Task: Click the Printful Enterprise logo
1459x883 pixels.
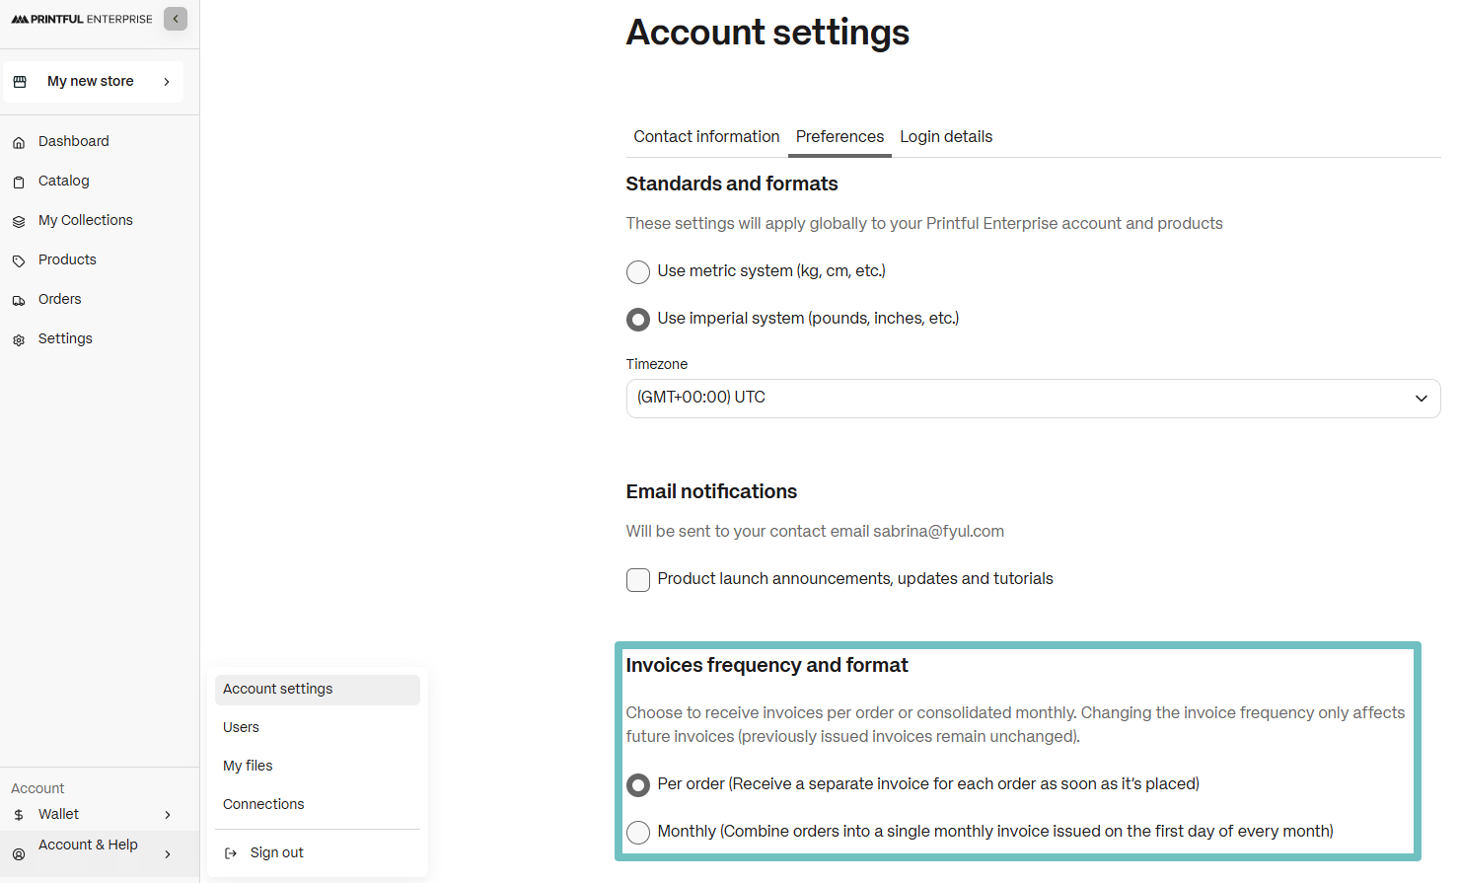Action: (82, 19)
